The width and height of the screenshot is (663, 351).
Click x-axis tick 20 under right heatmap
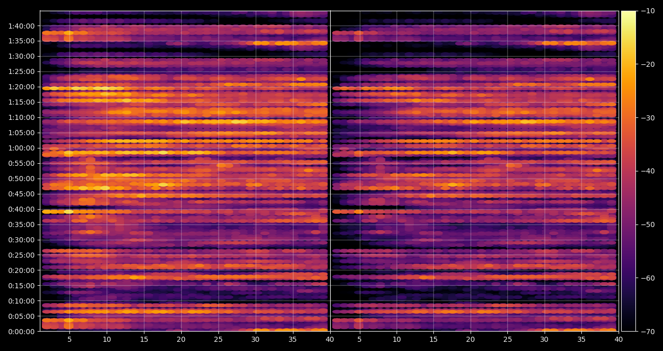click(471, 339)
